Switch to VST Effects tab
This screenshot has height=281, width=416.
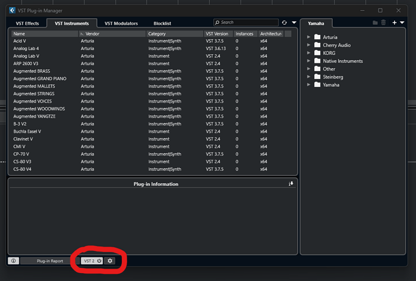point(27,24)
